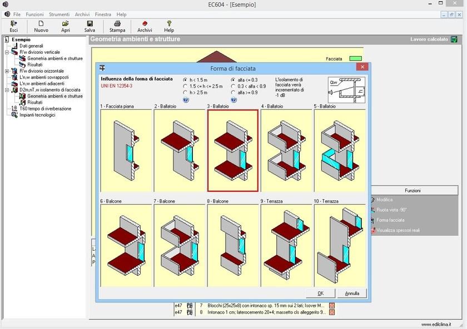Click the help icon below alfa options
Image resolution: width=467 pixels, height=329 pixels.
click(x=233, y=100)
